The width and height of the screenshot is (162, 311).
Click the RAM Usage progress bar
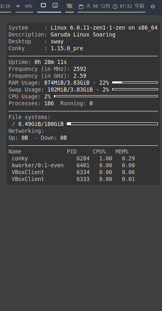(135, 83)
